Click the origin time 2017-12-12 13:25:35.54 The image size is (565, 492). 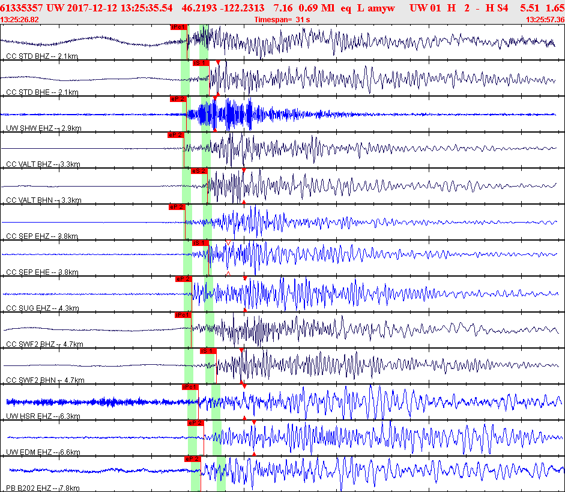(x=119, y=8)
